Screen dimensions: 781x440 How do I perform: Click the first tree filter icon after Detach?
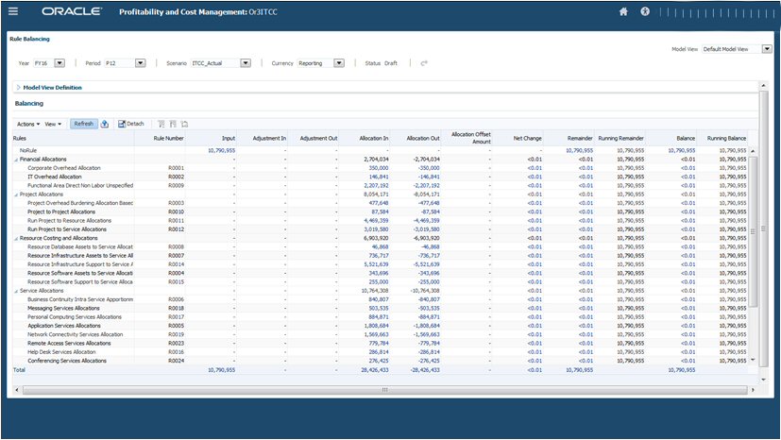point(161,124)
